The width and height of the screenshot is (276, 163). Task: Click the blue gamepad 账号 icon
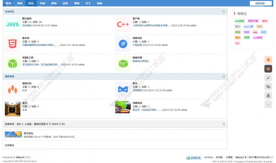click(123, 89)
